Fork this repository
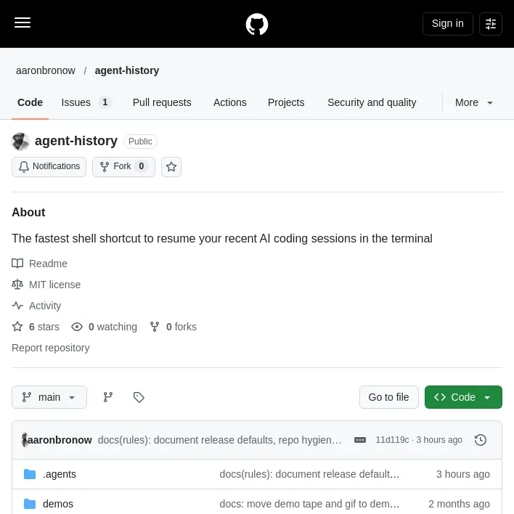This screenshot has height=514, width=514. click(123, 167)
